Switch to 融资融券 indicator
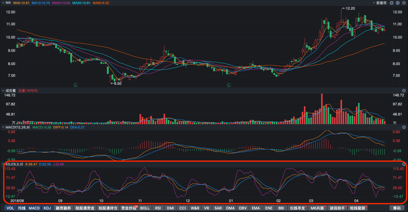This screenshot has width=408, height=212. click(x=63, y=208)
